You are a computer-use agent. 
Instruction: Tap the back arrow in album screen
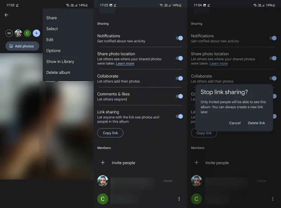[x=6, y=15]
